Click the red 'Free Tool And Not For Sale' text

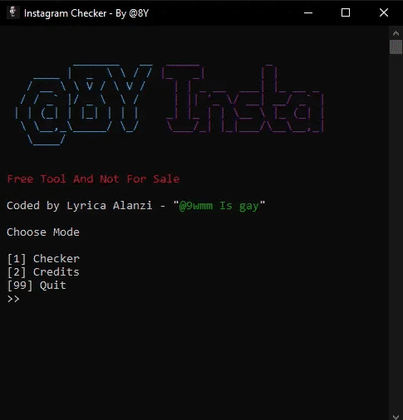pyautogui.click(x=93, y=179)
